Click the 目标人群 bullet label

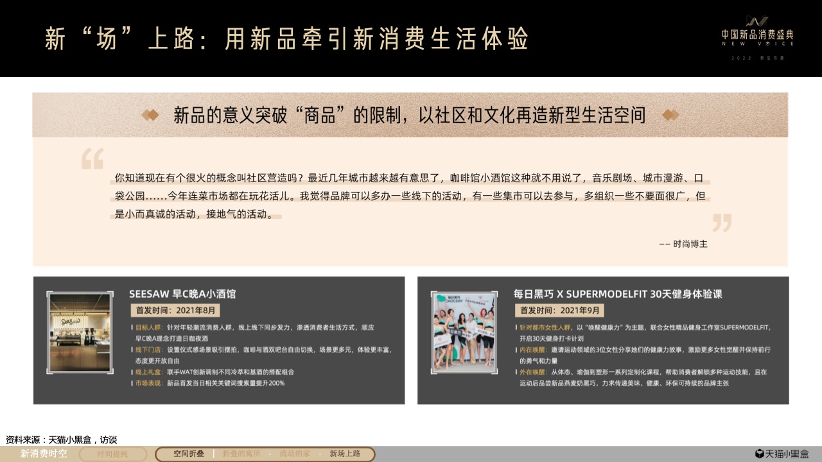(148, 327)
